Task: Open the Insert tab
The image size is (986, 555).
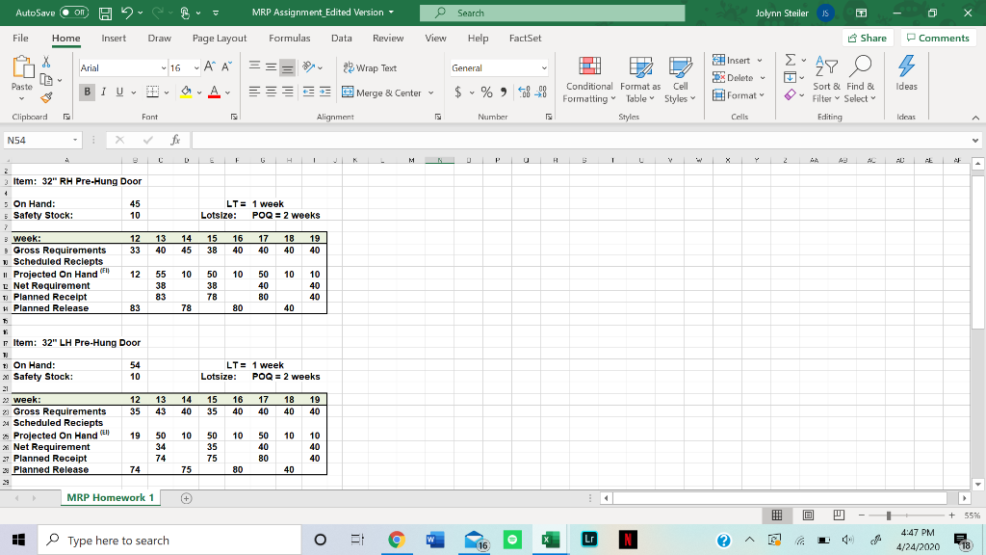Action: (114, 38)
